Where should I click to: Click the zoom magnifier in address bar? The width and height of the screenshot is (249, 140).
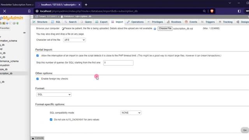tap(204, 11)
